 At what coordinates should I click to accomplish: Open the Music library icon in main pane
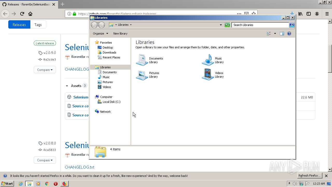pos(208,60)
